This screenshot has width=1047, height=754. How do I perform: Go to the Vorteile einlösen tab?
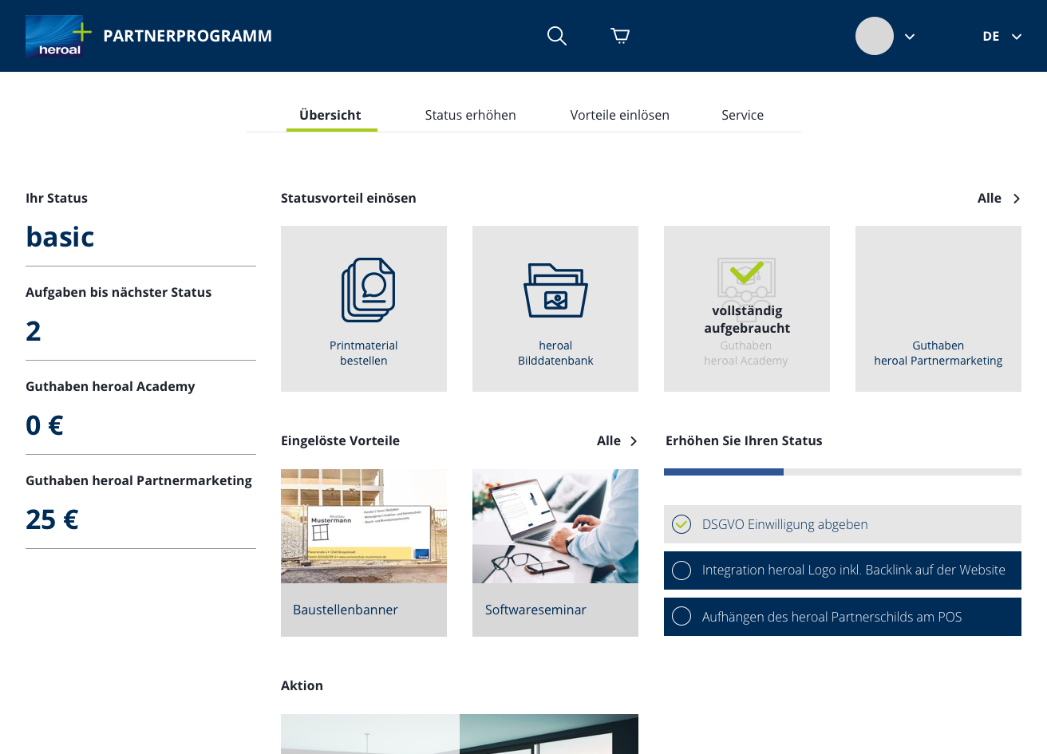point(619,115)
